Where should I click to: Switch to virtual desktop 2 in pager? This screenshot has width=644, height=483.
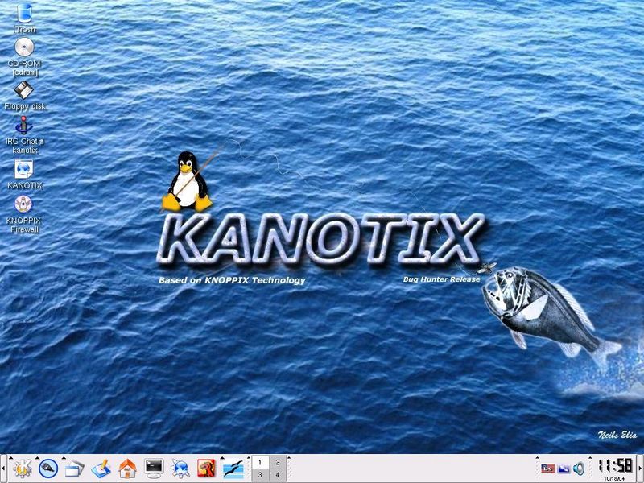[x=278, y=462]
